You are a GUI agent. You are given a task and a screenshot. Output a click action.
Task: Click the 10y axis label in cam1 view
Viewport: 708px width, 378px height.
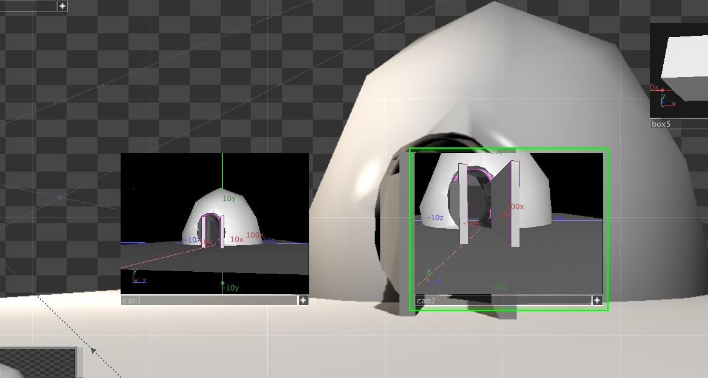tap(229, 198)
